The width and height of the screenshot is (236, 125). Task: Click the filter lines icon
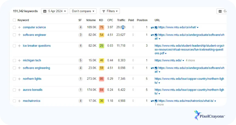pos(104,11)
